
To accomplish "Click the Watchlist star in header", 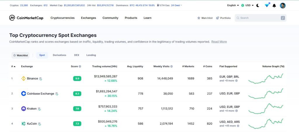I will pos(199,18).
